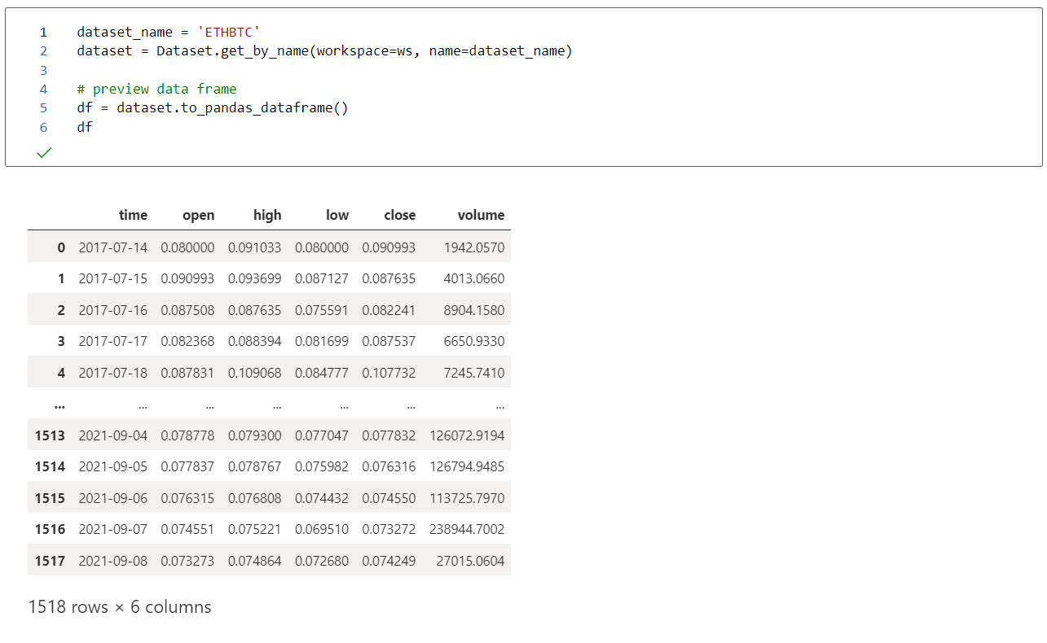Viewport: 1047px width, 643px height.
Task: Click volume value 27015.0604
Action: click(x=470, y=560)
